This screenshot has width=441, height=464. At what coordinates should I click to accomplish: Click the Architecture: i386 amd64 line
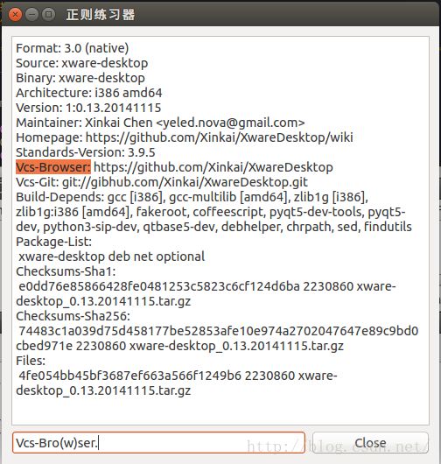tap(89, 93)
